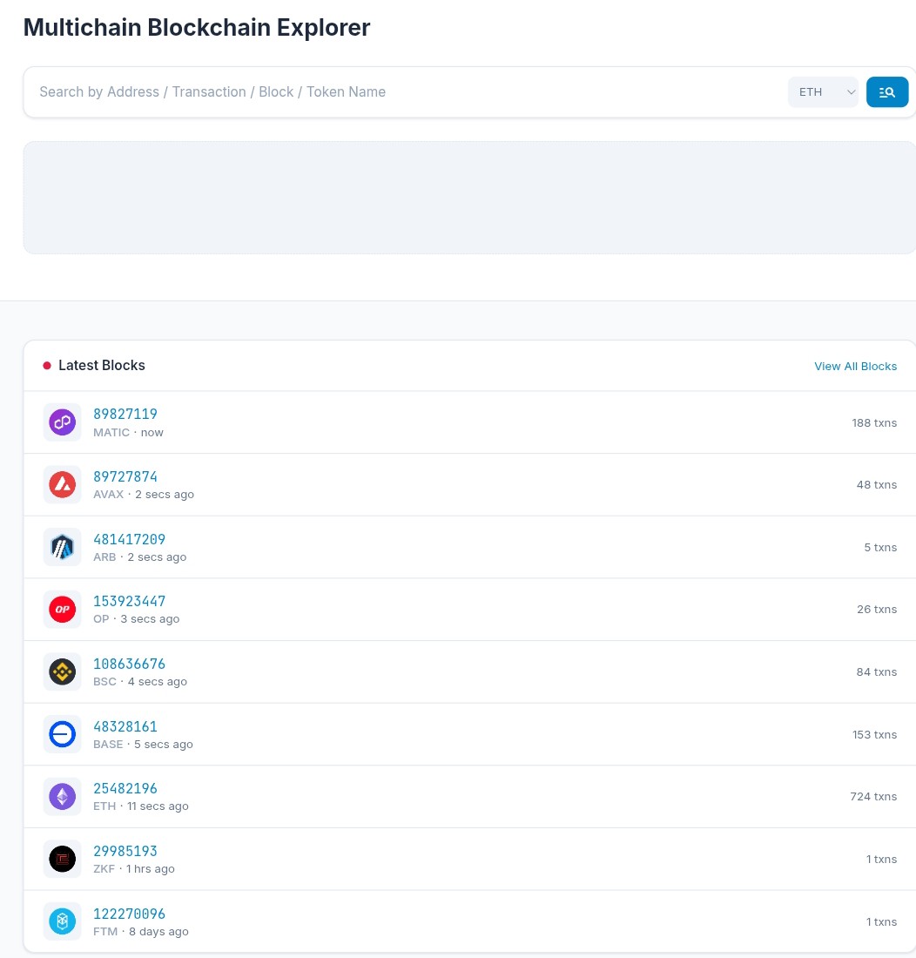Click the ZKF chain icon
The image size is (916, 958).
click(x=63, y=859)
